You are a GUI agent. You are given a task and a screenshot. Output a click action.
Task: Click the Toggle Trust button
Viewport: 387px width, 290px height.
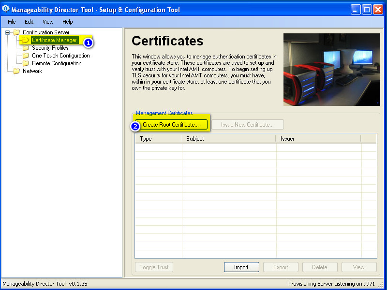pos(154,267)
